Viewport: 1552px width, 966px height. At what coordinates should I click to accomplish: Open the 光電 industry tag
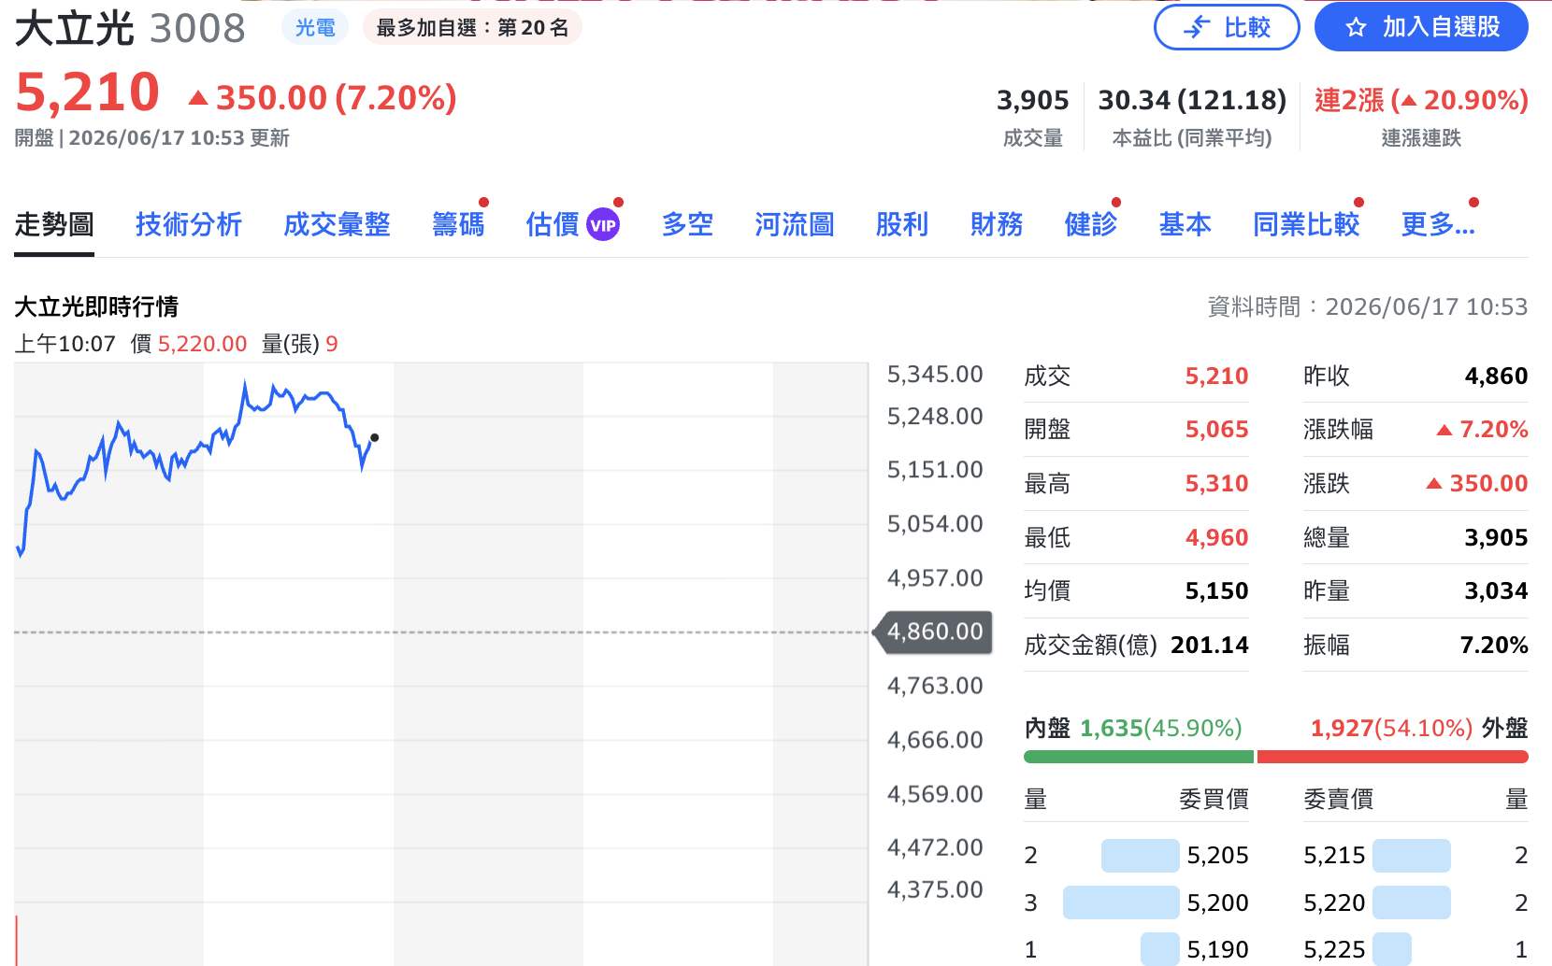point(315,28)
